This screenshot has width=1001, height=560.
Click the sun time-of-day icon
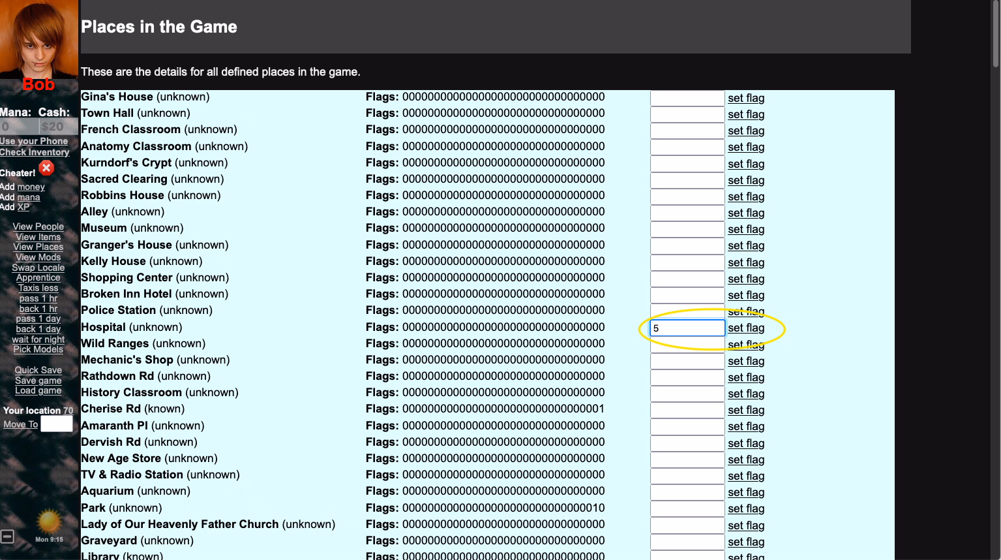pyautogui.click(x=48, y=522)
